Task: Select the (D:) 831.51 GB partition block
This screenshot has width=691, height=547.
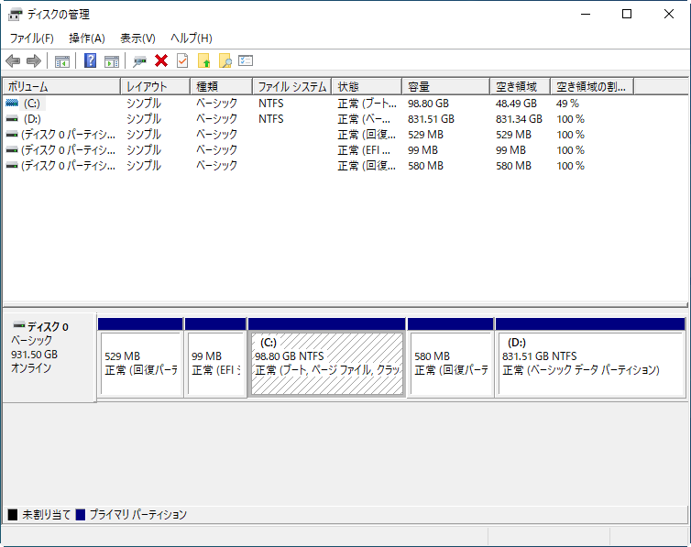Action: [590, 364]
